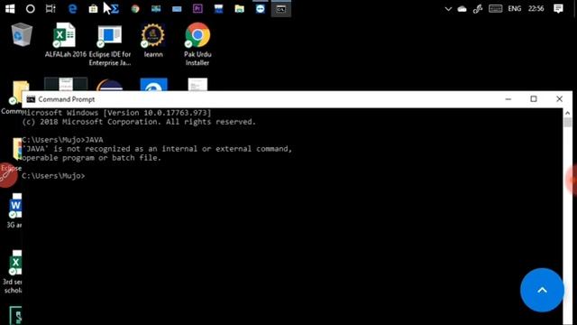Open Microsoft Store from taskbar
Viewport: 577px width, 325px height.
point(93,9)
